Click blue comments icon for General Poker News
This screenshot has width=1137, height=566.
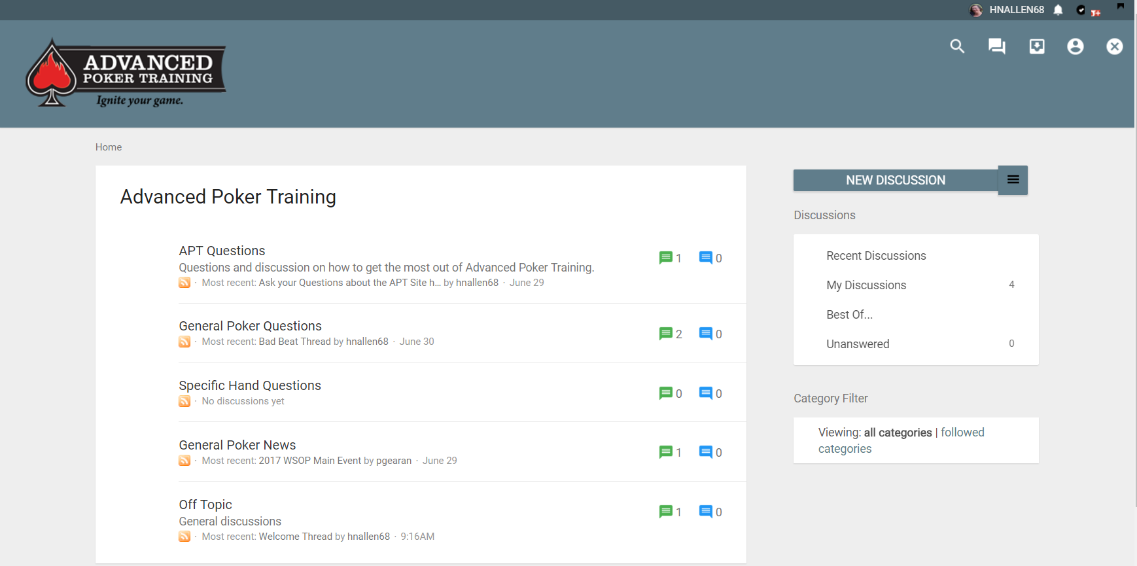click(x=706, y=452)
